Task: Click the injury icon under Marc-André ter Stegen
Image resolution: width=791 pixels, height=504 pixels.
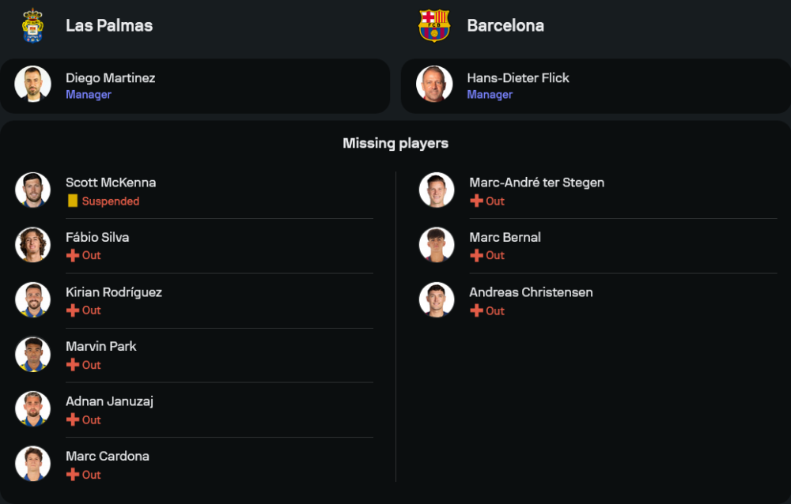Action: coord(476,201)
